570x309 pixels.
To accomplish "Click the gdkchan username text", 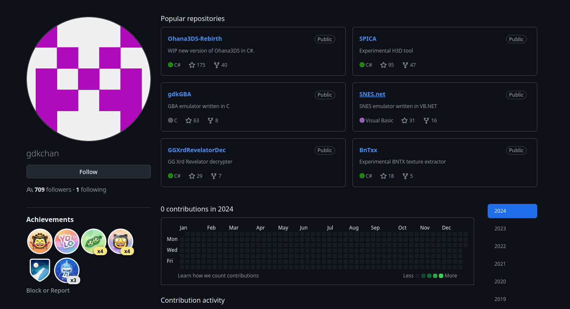I will point(42,153).
